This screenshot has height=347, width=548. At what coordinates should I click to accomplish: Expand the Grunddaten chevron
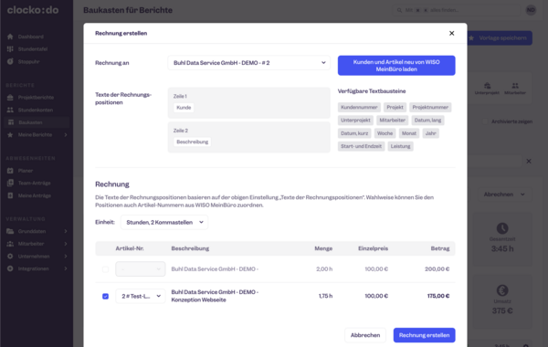point(66,231)
